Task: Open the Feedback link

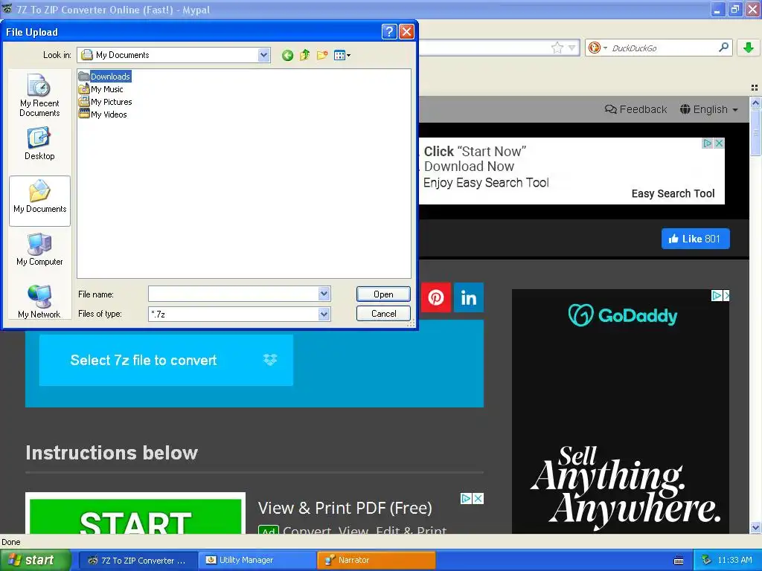Action: click(635, 109)
